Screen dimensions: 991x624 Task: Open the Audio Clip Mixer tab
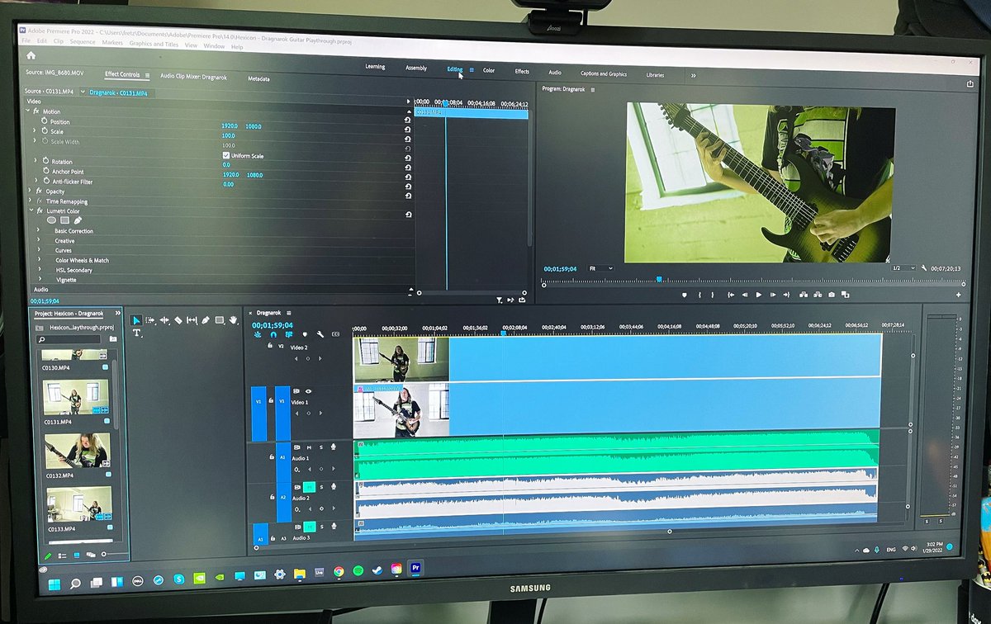pyautogui.click(x=192, y=75)
